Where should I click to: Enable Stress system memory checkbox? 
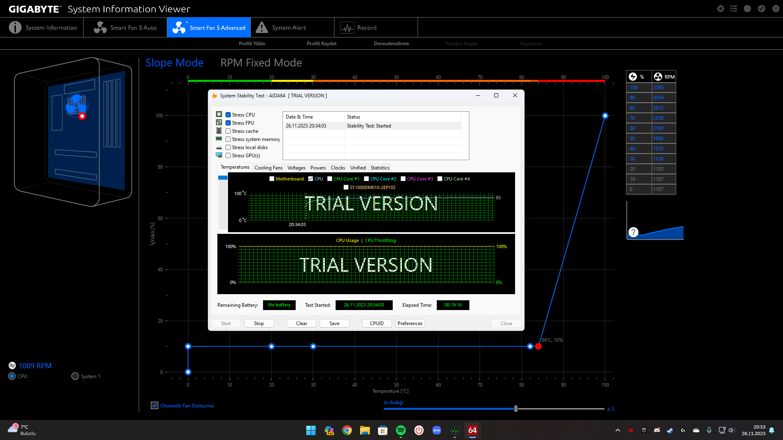228,139
